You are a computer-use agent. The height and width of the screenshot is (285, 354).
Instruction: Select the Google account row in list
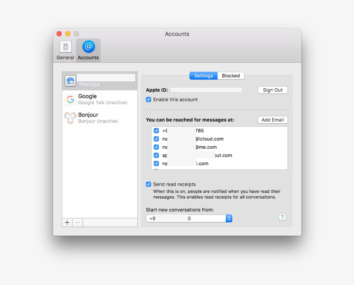click(x=100, y=99)
